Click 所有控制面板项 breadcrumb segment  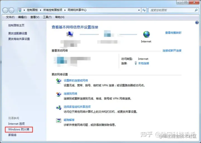tap(53, 10)
